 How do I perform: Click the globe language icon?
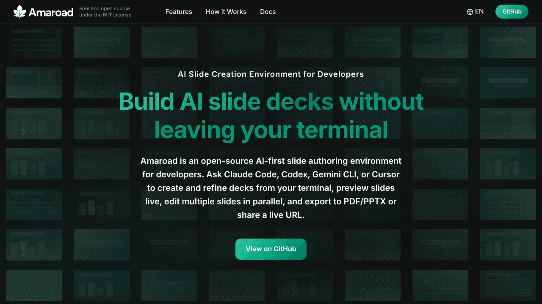470,12
